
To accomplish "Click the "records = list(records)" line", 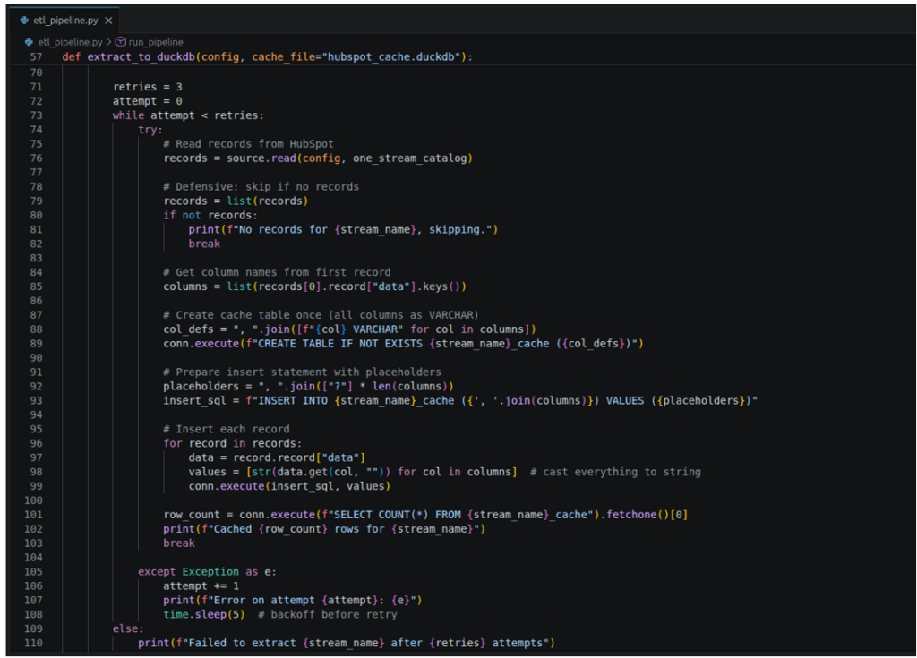I will point(236,201).
